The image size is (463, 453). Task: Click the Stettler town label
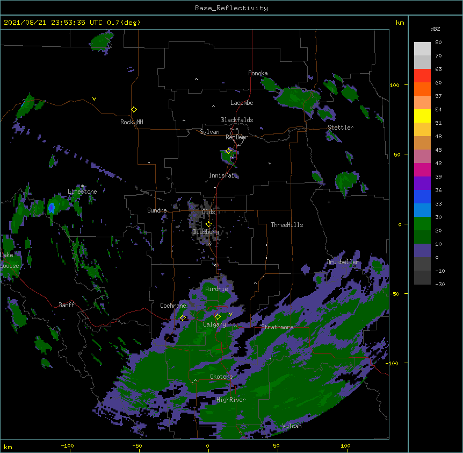[x=341, y=128]
